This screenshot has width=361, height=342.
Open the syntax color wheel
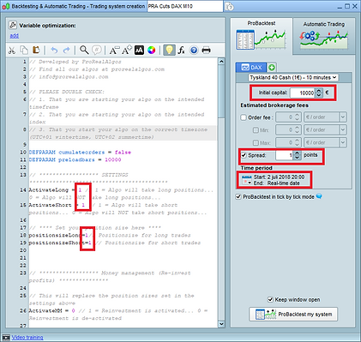coord(152,51)
